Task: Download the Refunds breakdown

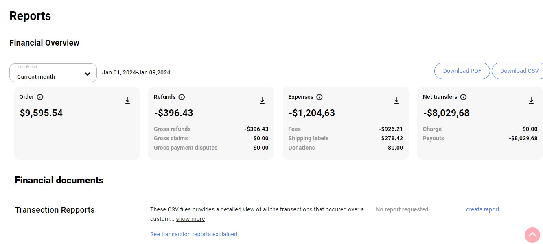Action: pyautogui.click(x=262, y=100)
